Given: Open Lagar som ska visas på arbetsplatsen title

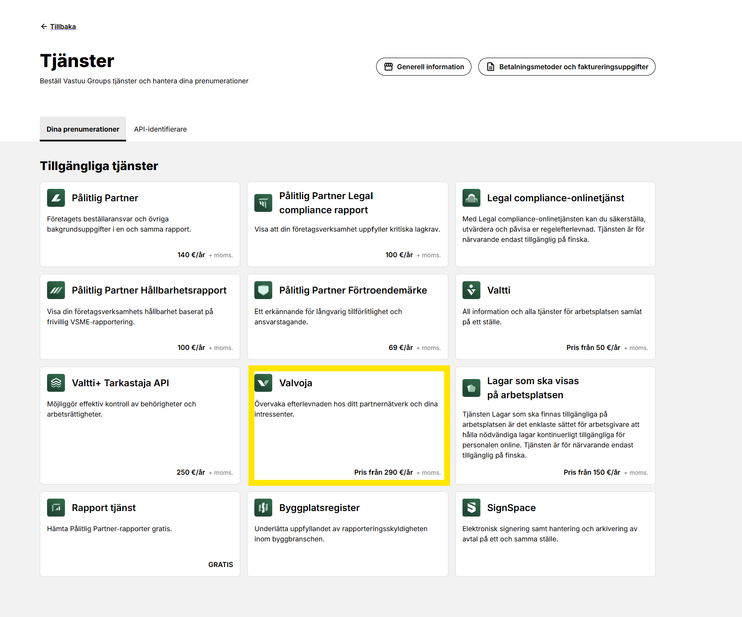Looking at the screenshot, I should click(x=533, y=388).
